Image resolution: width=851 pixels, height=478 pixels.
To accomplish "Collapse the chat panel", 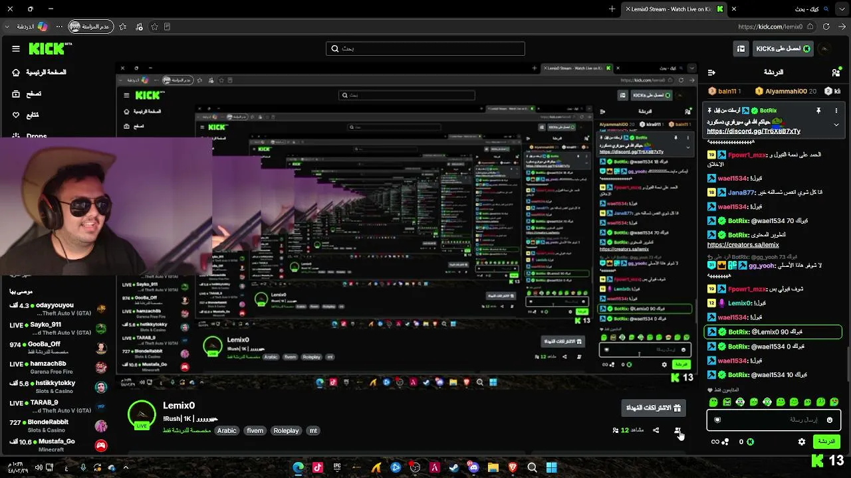I will 711,72.
